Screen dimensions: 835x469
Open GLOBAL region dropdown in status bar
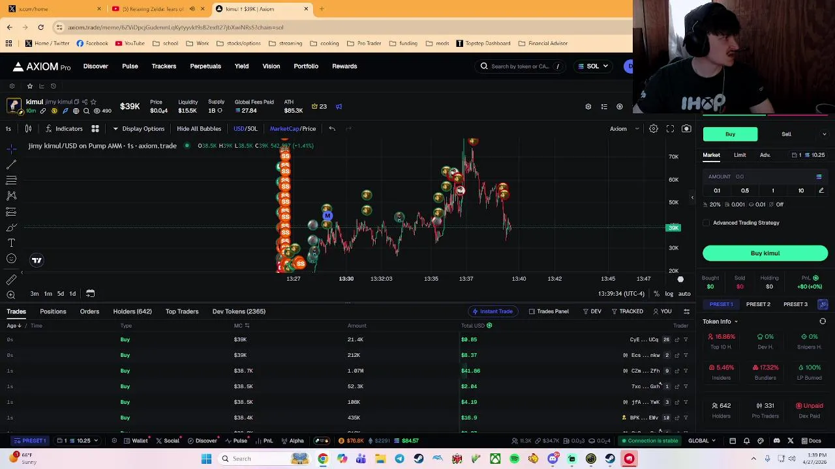pos(702,440)
